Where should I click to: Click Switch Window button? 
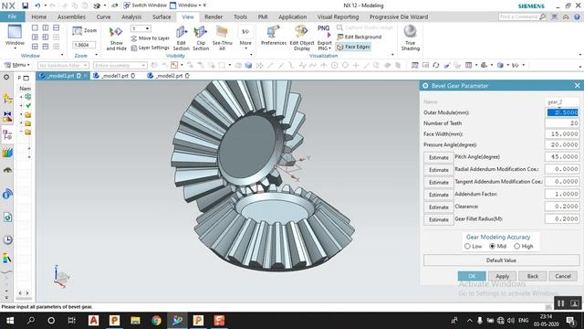tap(145, 5)
